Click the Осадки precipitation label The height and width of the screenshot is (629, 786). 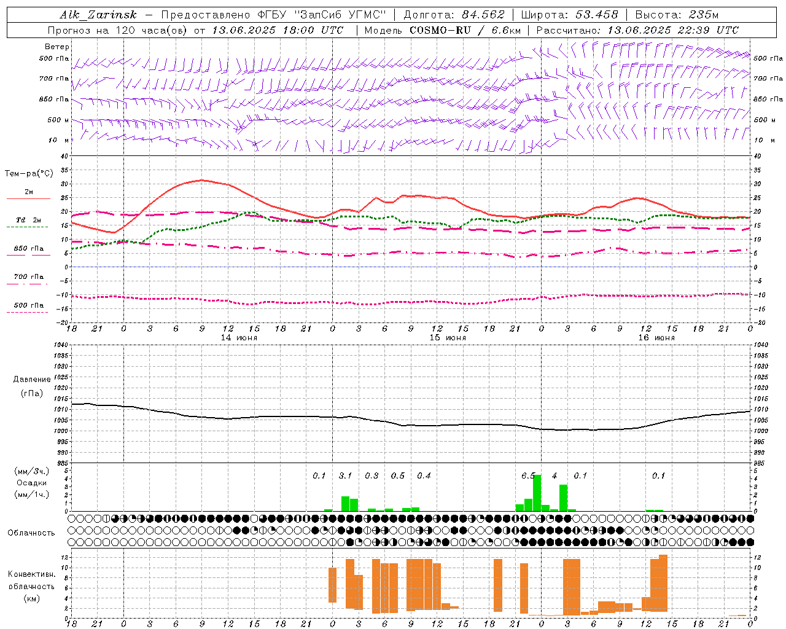pyautogui.click(x=32, y=483)
